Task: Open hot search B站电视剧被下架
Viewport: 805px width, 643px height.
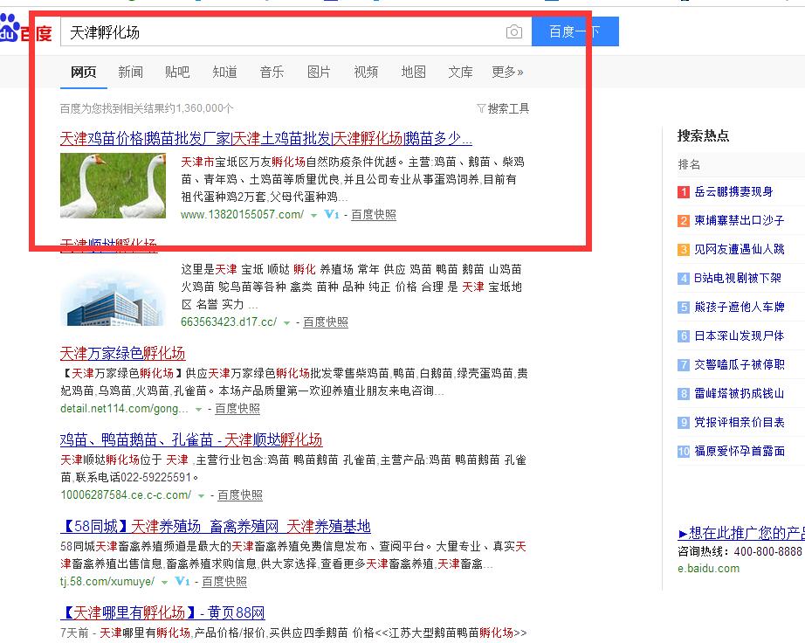Action: point(738,279)
